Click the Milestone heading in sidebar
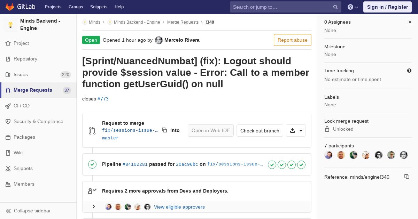Image resolution: width=418 pixels, height=219 pixels. tap(335, 47)
